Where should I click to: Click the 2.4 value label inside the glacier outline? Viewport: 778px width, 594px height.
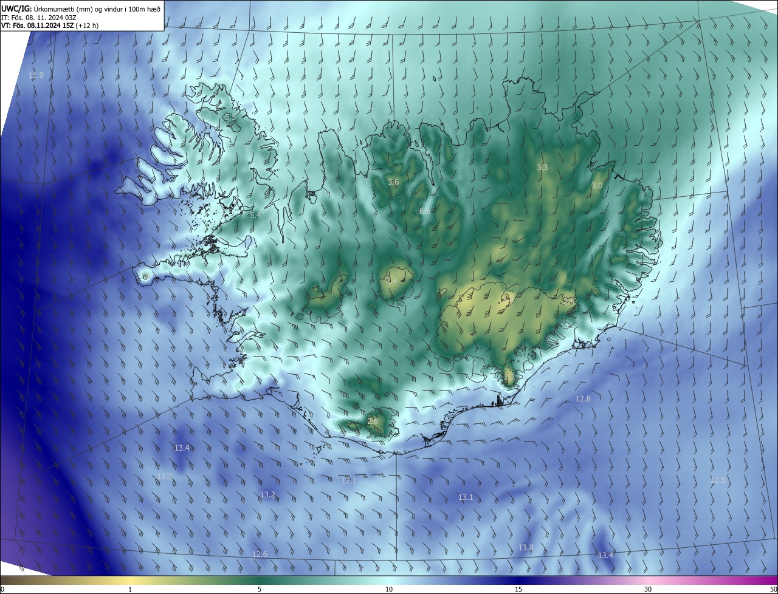391,281
